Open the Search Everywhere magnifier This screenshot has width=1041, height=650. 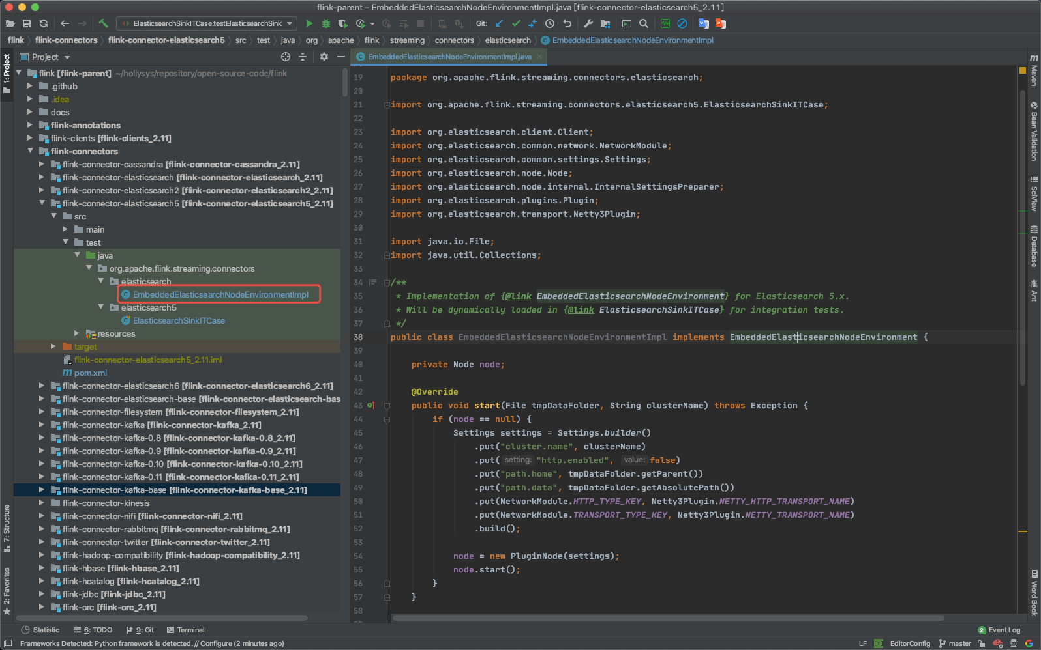point(644,23)
